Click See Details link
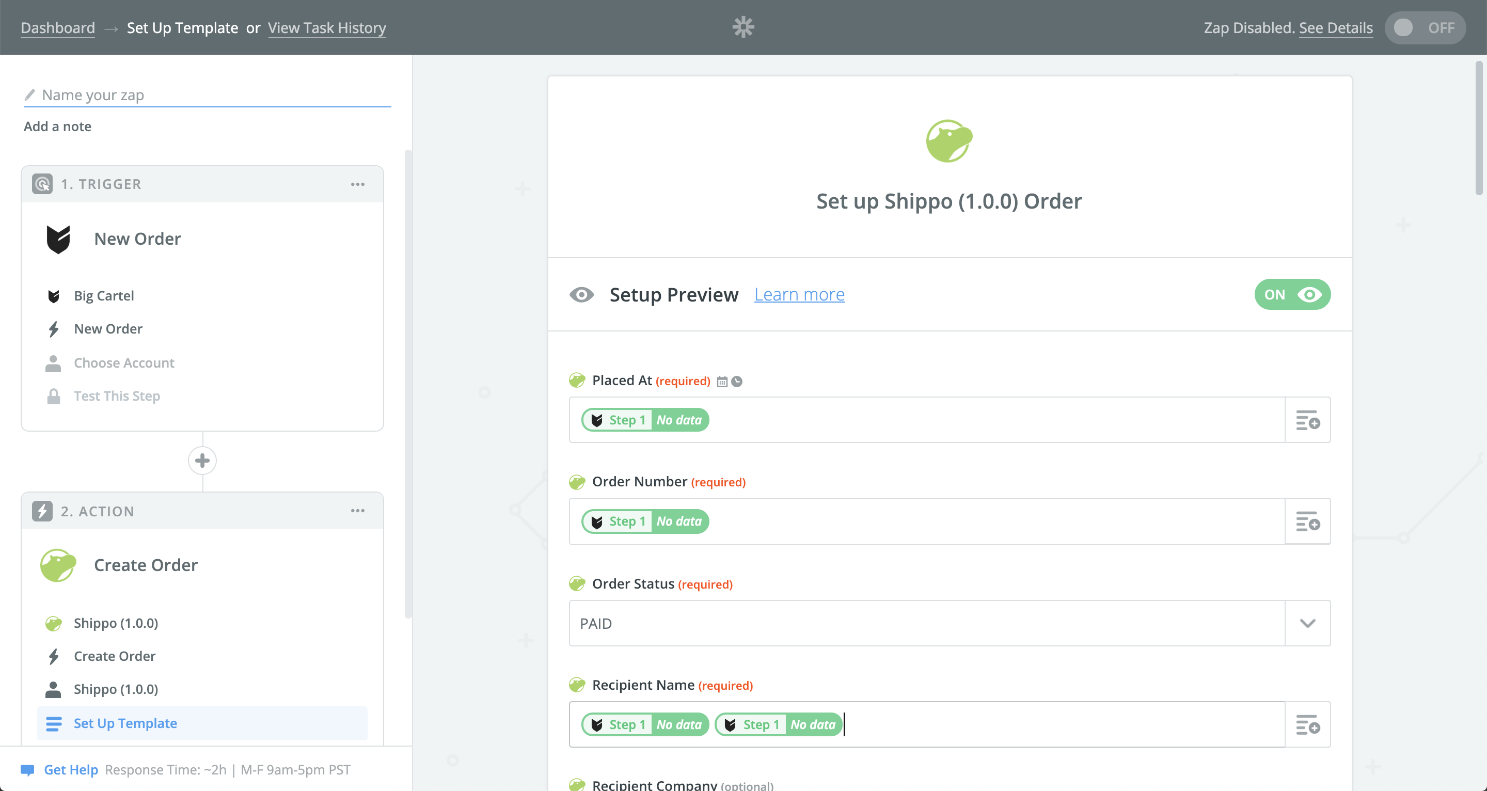This screenshot has height=791, width=1487. 1335,28
